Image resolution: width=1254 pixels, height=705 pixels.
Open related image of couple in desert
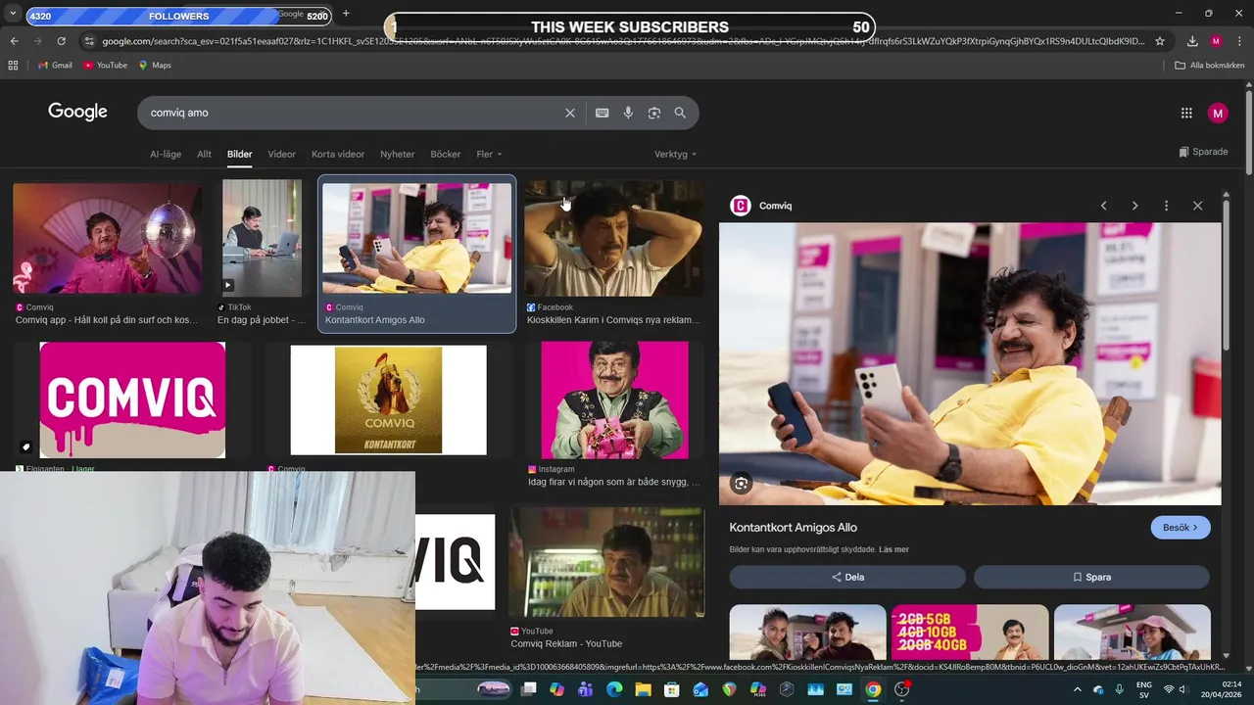point(807,633)
